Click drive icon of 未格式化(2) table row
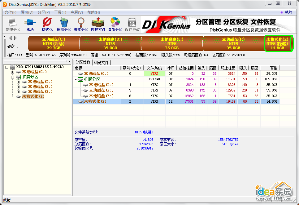The width and height of the screenshot is (299, 205). coord(80,102)
